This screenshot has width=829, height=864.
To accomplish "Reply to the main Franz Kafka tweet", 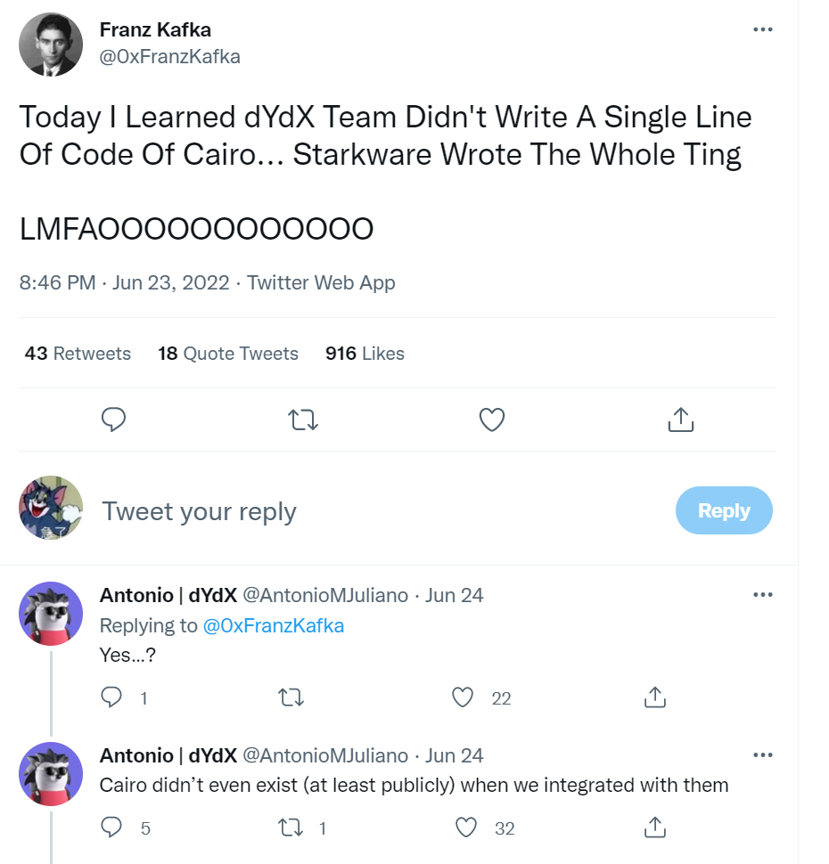I will pos(113,420).
